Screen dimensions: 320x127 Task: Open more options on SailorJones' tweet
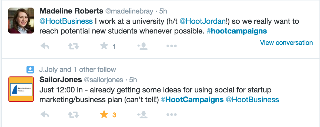[x=171, y=115]
